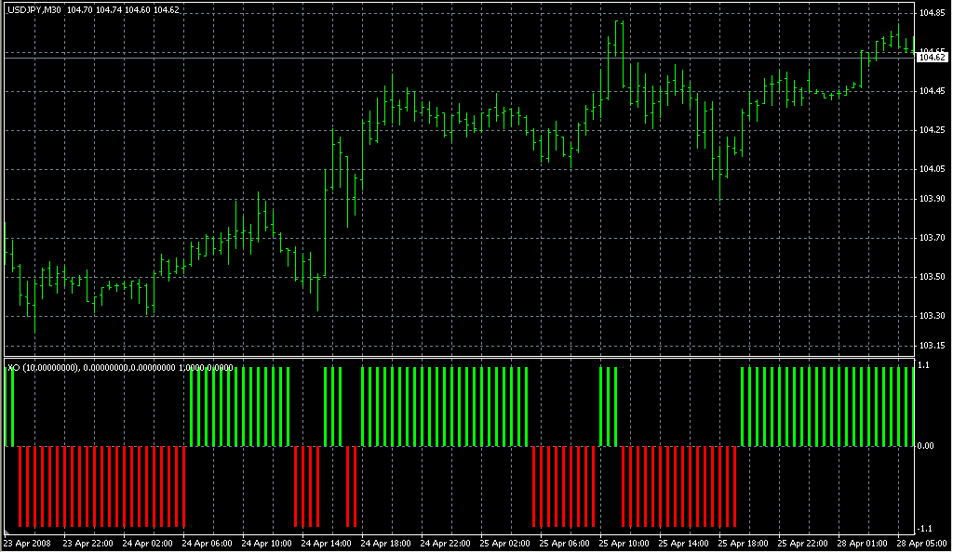Click the 25 Apr 02:00 time label
This screenshot has height=552, width=953.
(505, 544)
